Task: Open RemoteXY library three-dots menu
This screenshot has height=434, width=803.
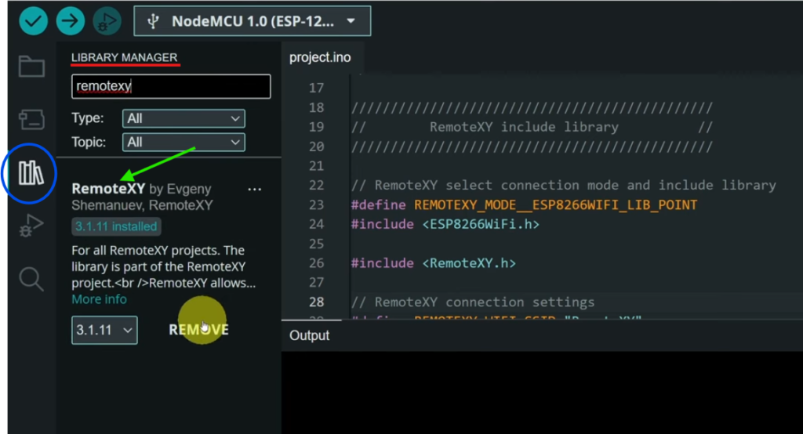Action: [255, 190]
